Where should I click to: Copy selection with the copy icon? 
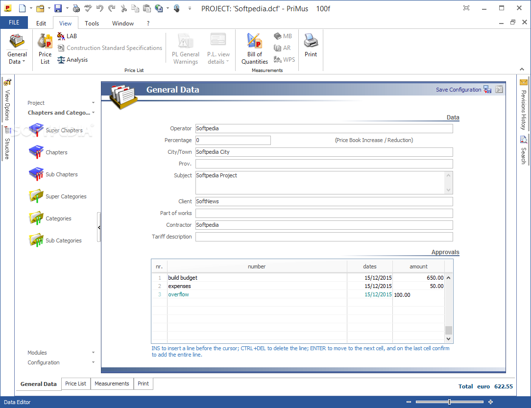135,8
